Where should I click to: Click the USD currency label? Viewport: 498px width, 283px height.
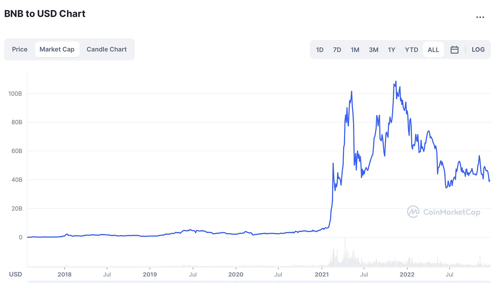15,274
